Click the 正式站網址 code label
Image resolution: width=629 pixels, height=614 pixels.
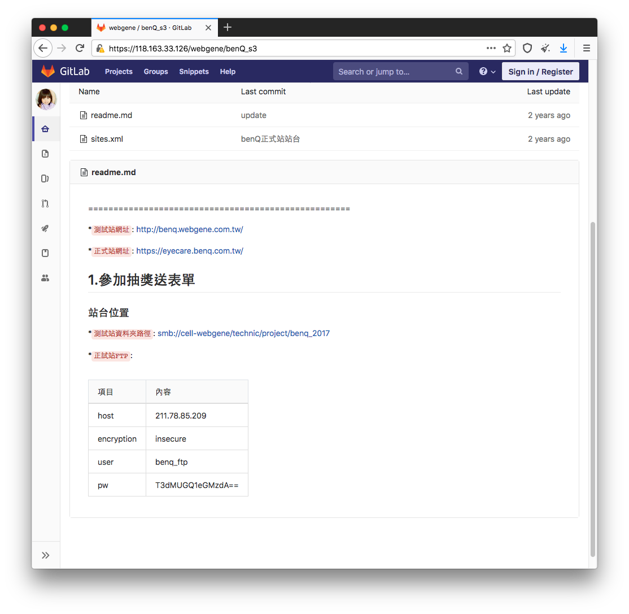[x=112, y=251]
